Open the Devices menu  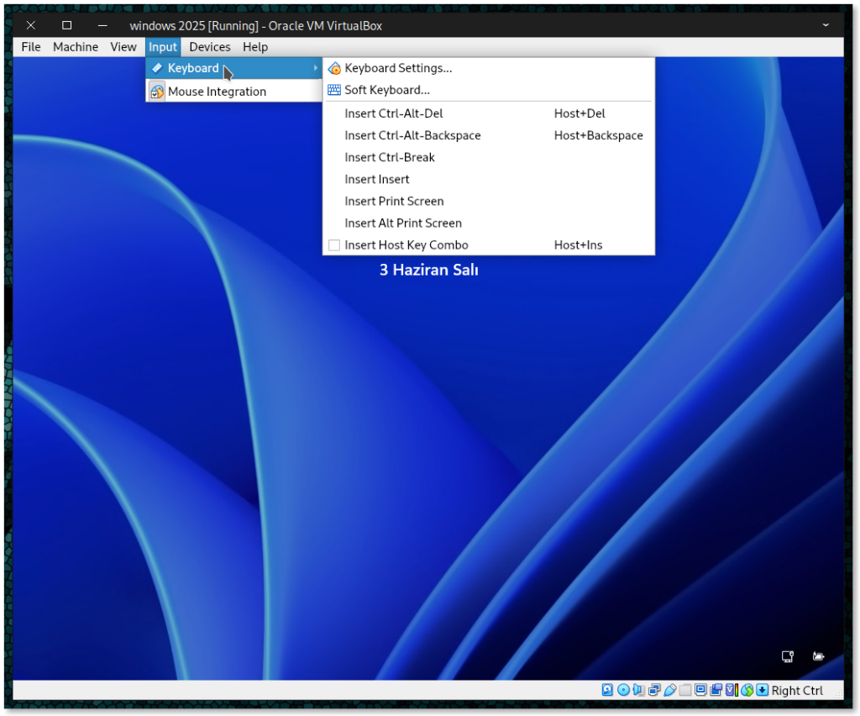click(x=209, y=47)
